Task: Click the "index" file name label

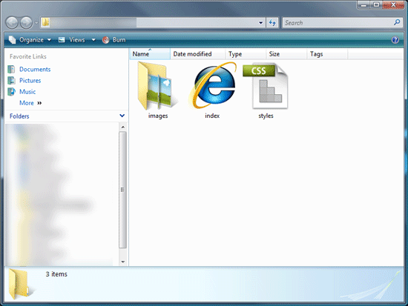Action: (x=212, y=116)
